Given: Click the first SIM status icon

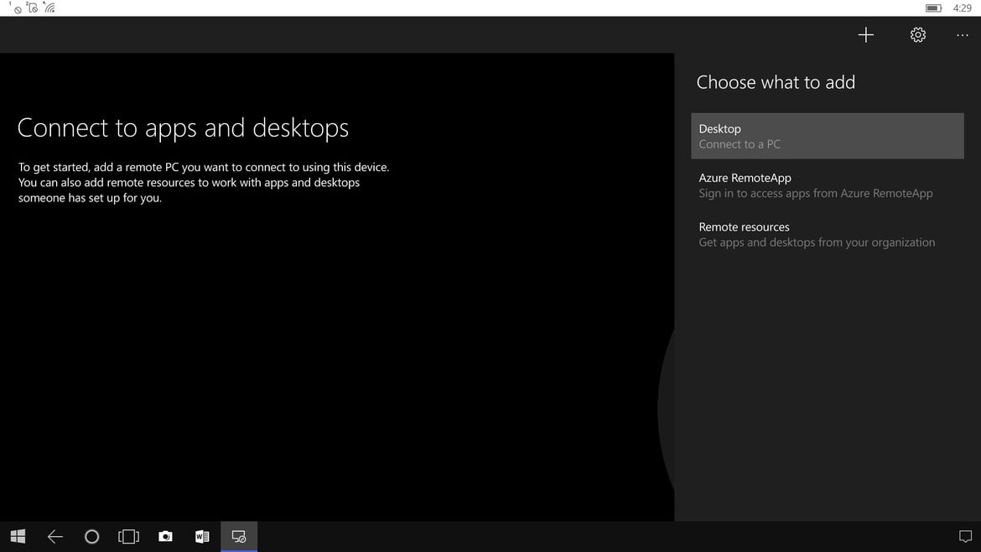Looking at the screenshot, I should 16,8.
